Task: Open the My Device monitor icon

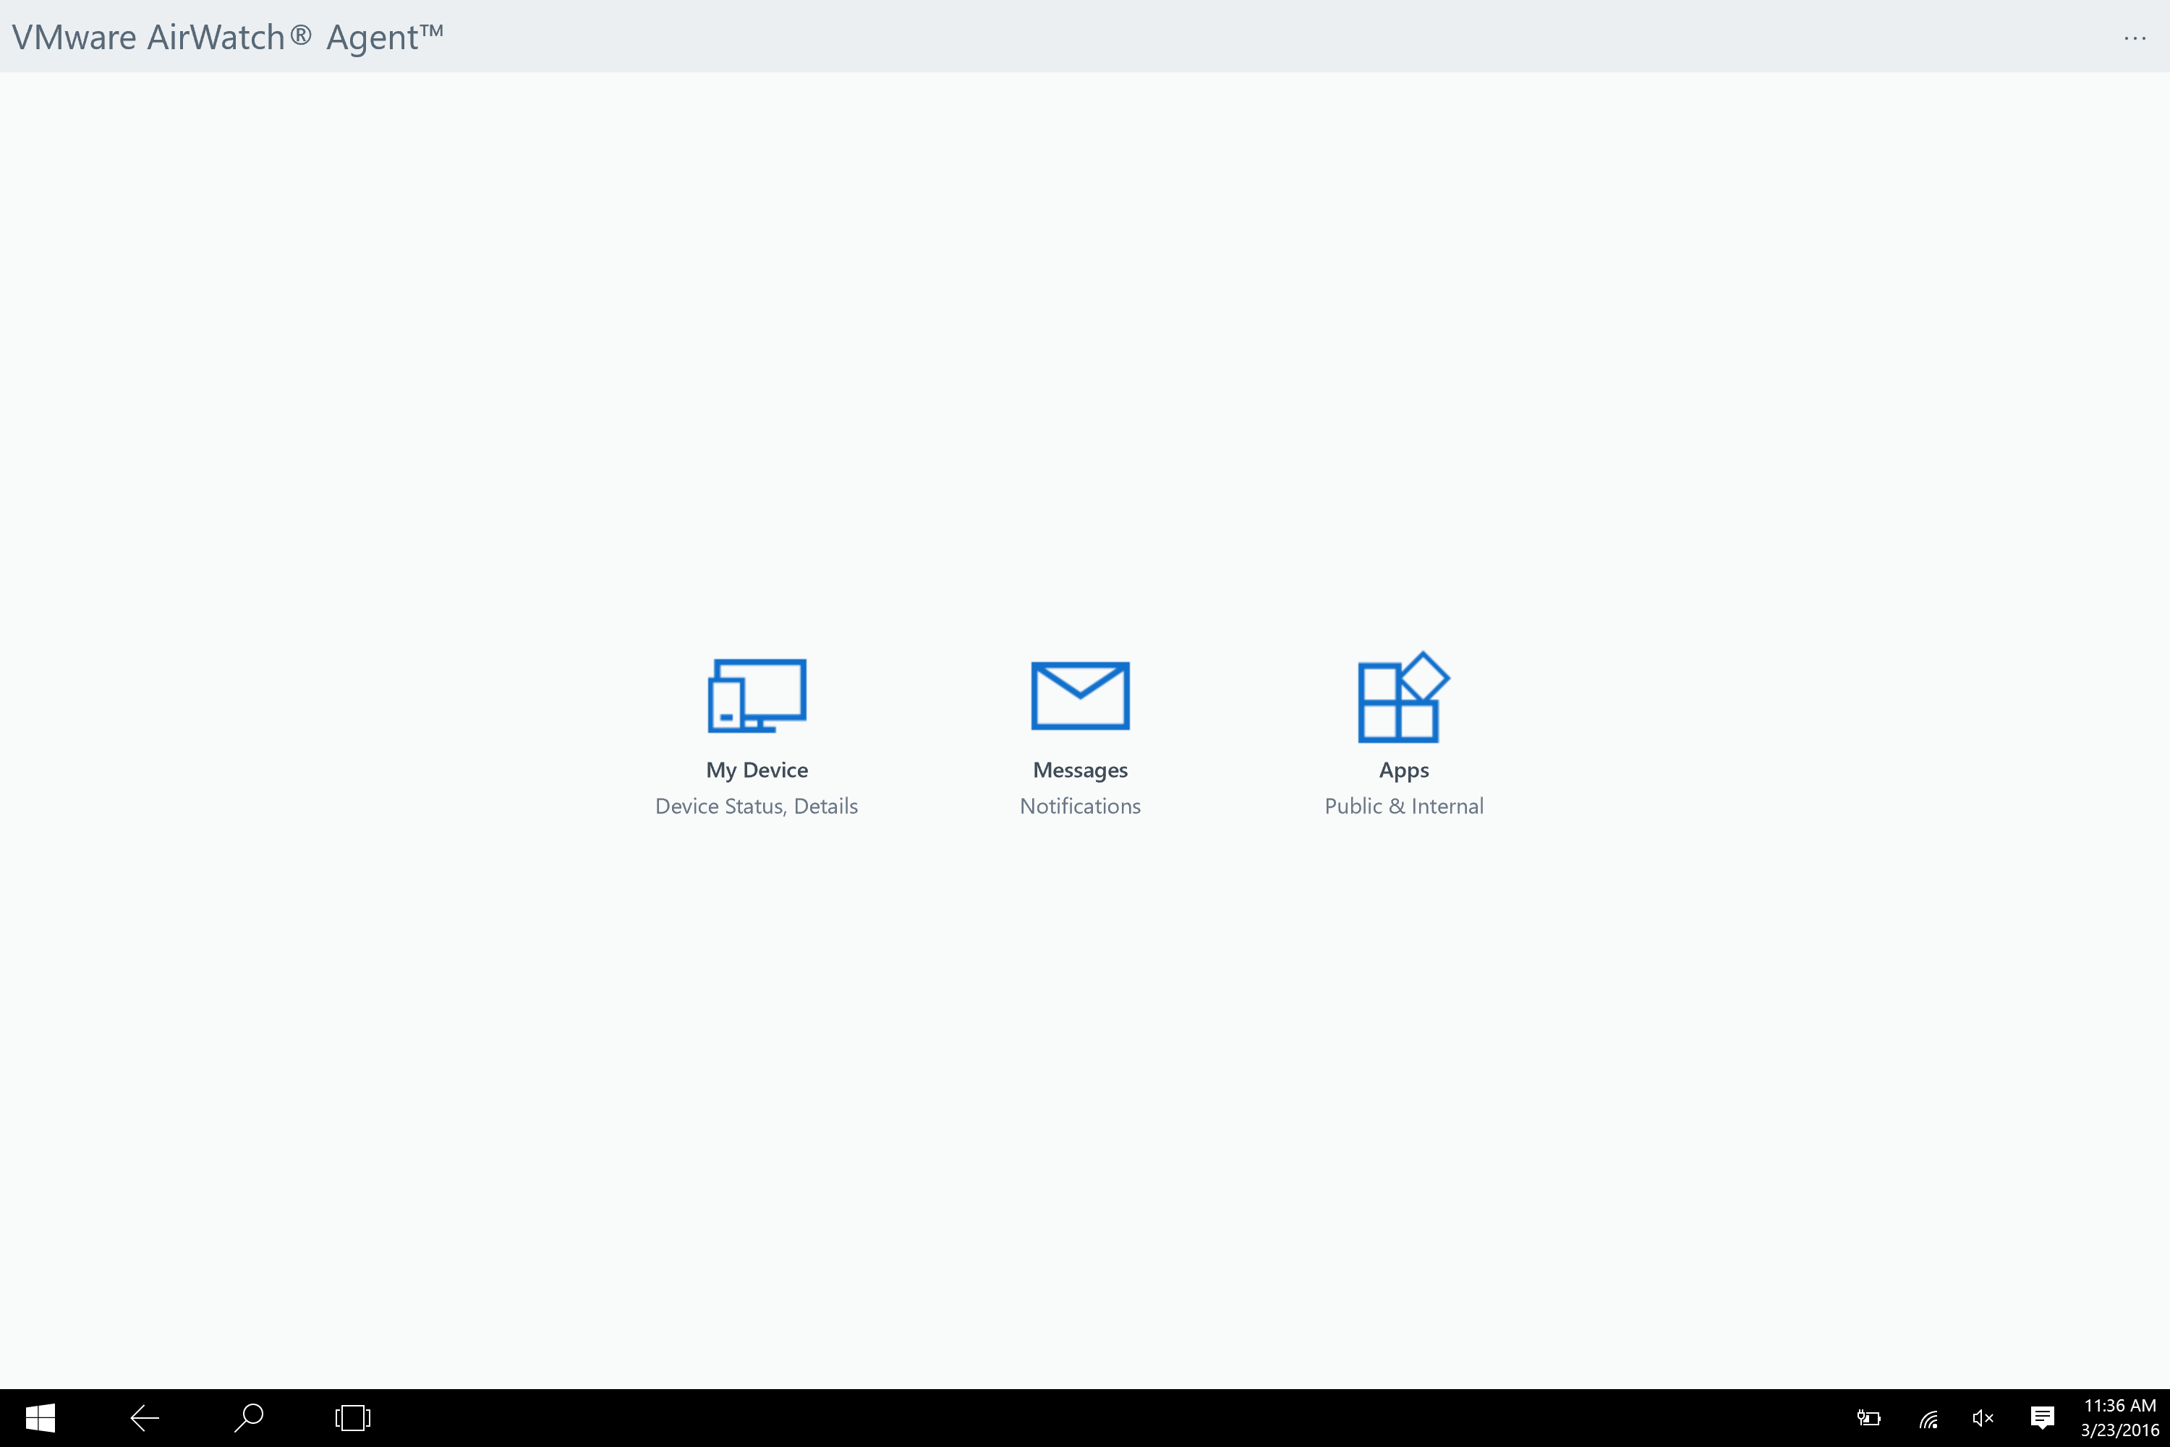Action: [757, 696]
